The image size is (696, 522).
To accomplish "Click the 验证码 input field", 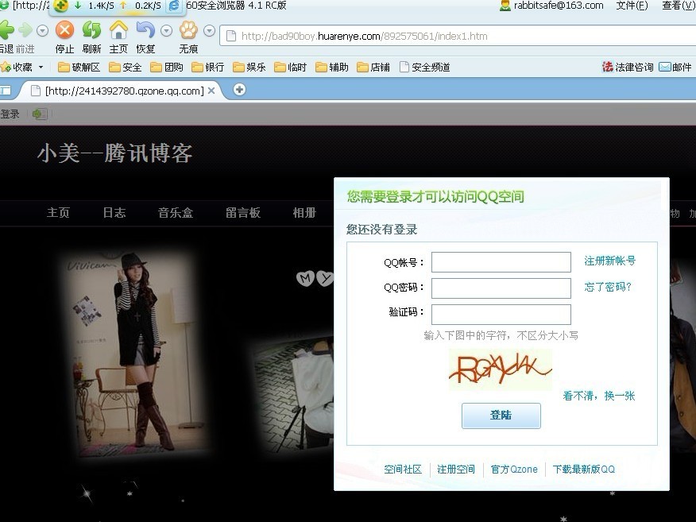I will [501, 315].
